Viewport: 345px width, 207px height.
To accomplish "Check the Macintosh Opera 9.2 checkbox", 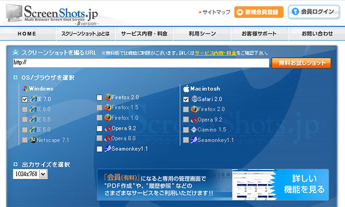I will click(x=186, y=120).
